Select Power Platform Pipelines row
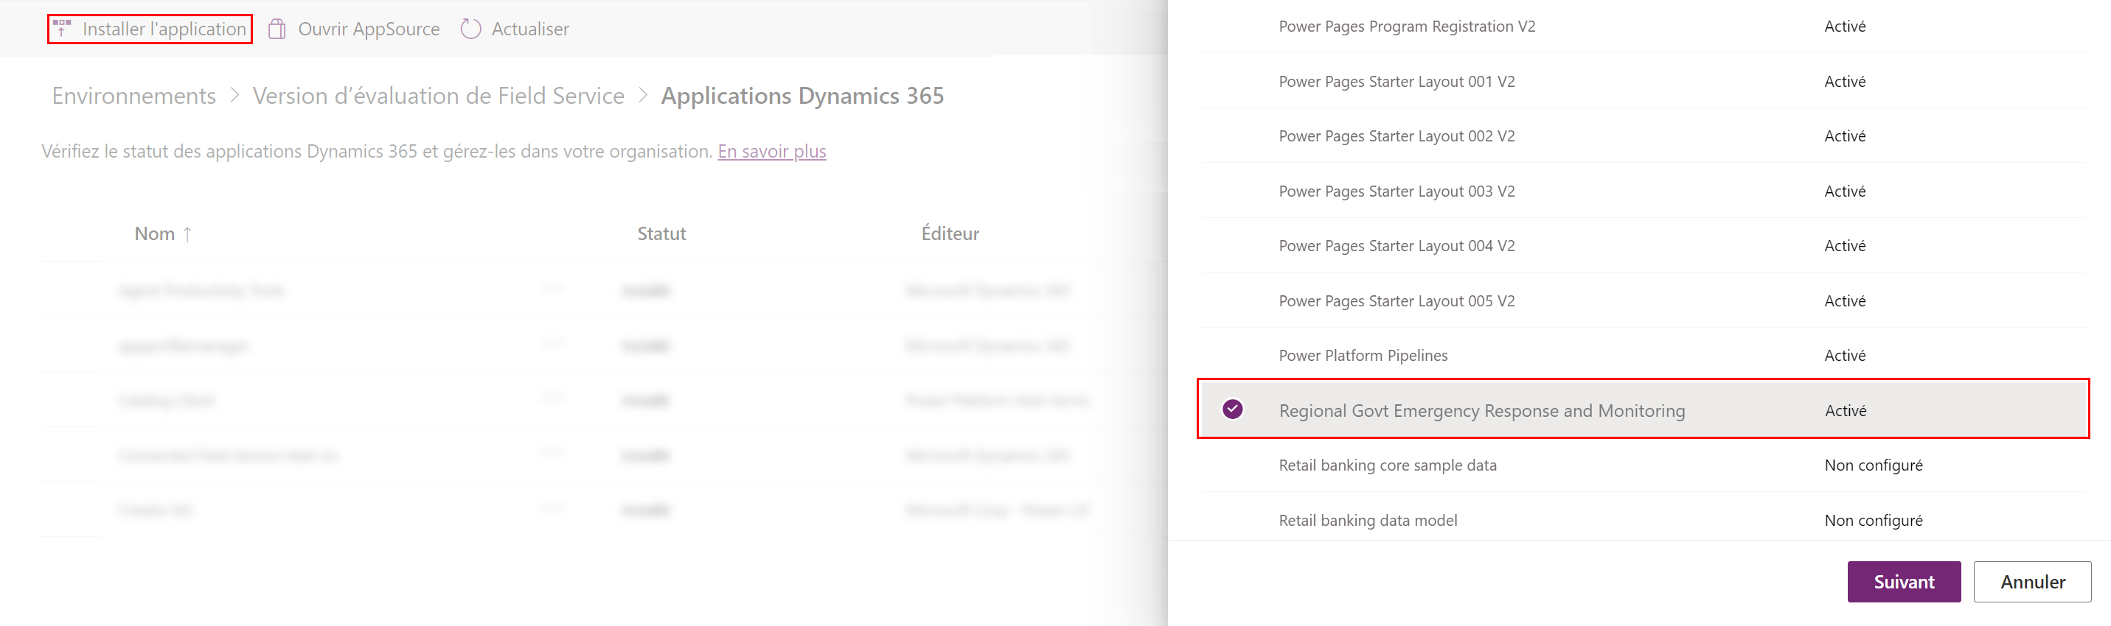This screenshot has width=2111, height=626. click(1643, 355)
